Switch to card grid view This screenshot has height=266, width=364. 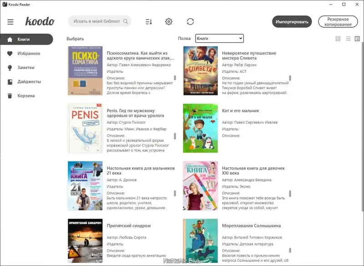tap(338, 39)
